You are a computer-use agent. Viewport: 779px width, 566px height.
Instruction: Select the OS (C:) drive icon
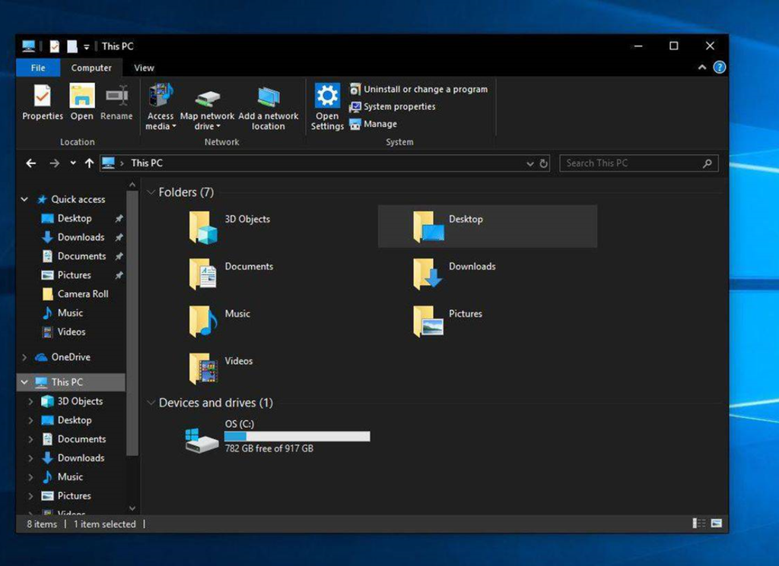pos(202,439)
